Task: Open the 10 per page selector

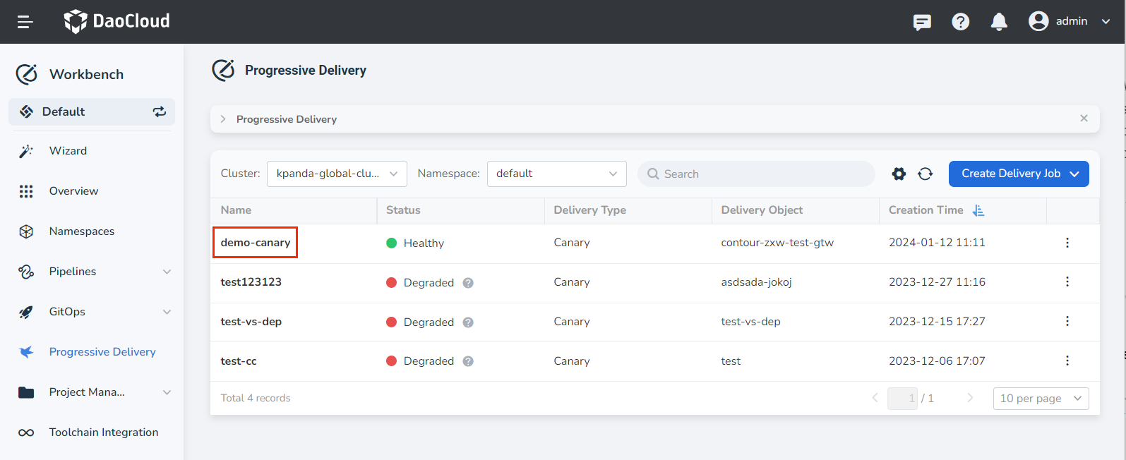Action: point(1040,399)
